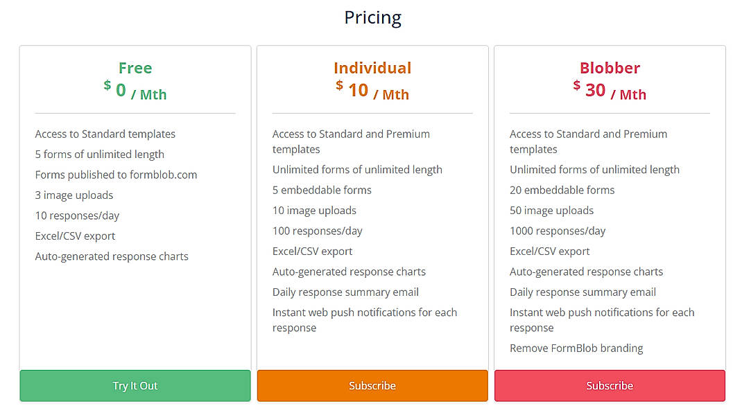Select '5 embeddable forms' in Individual plan

pos(321,190)
